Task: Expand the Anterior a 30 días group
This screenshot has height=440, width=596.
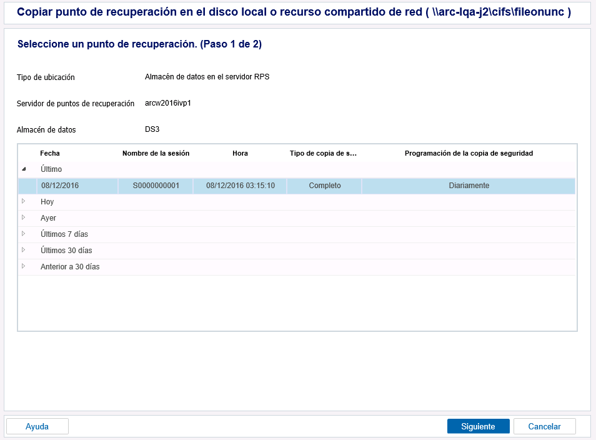Action: 24,266
